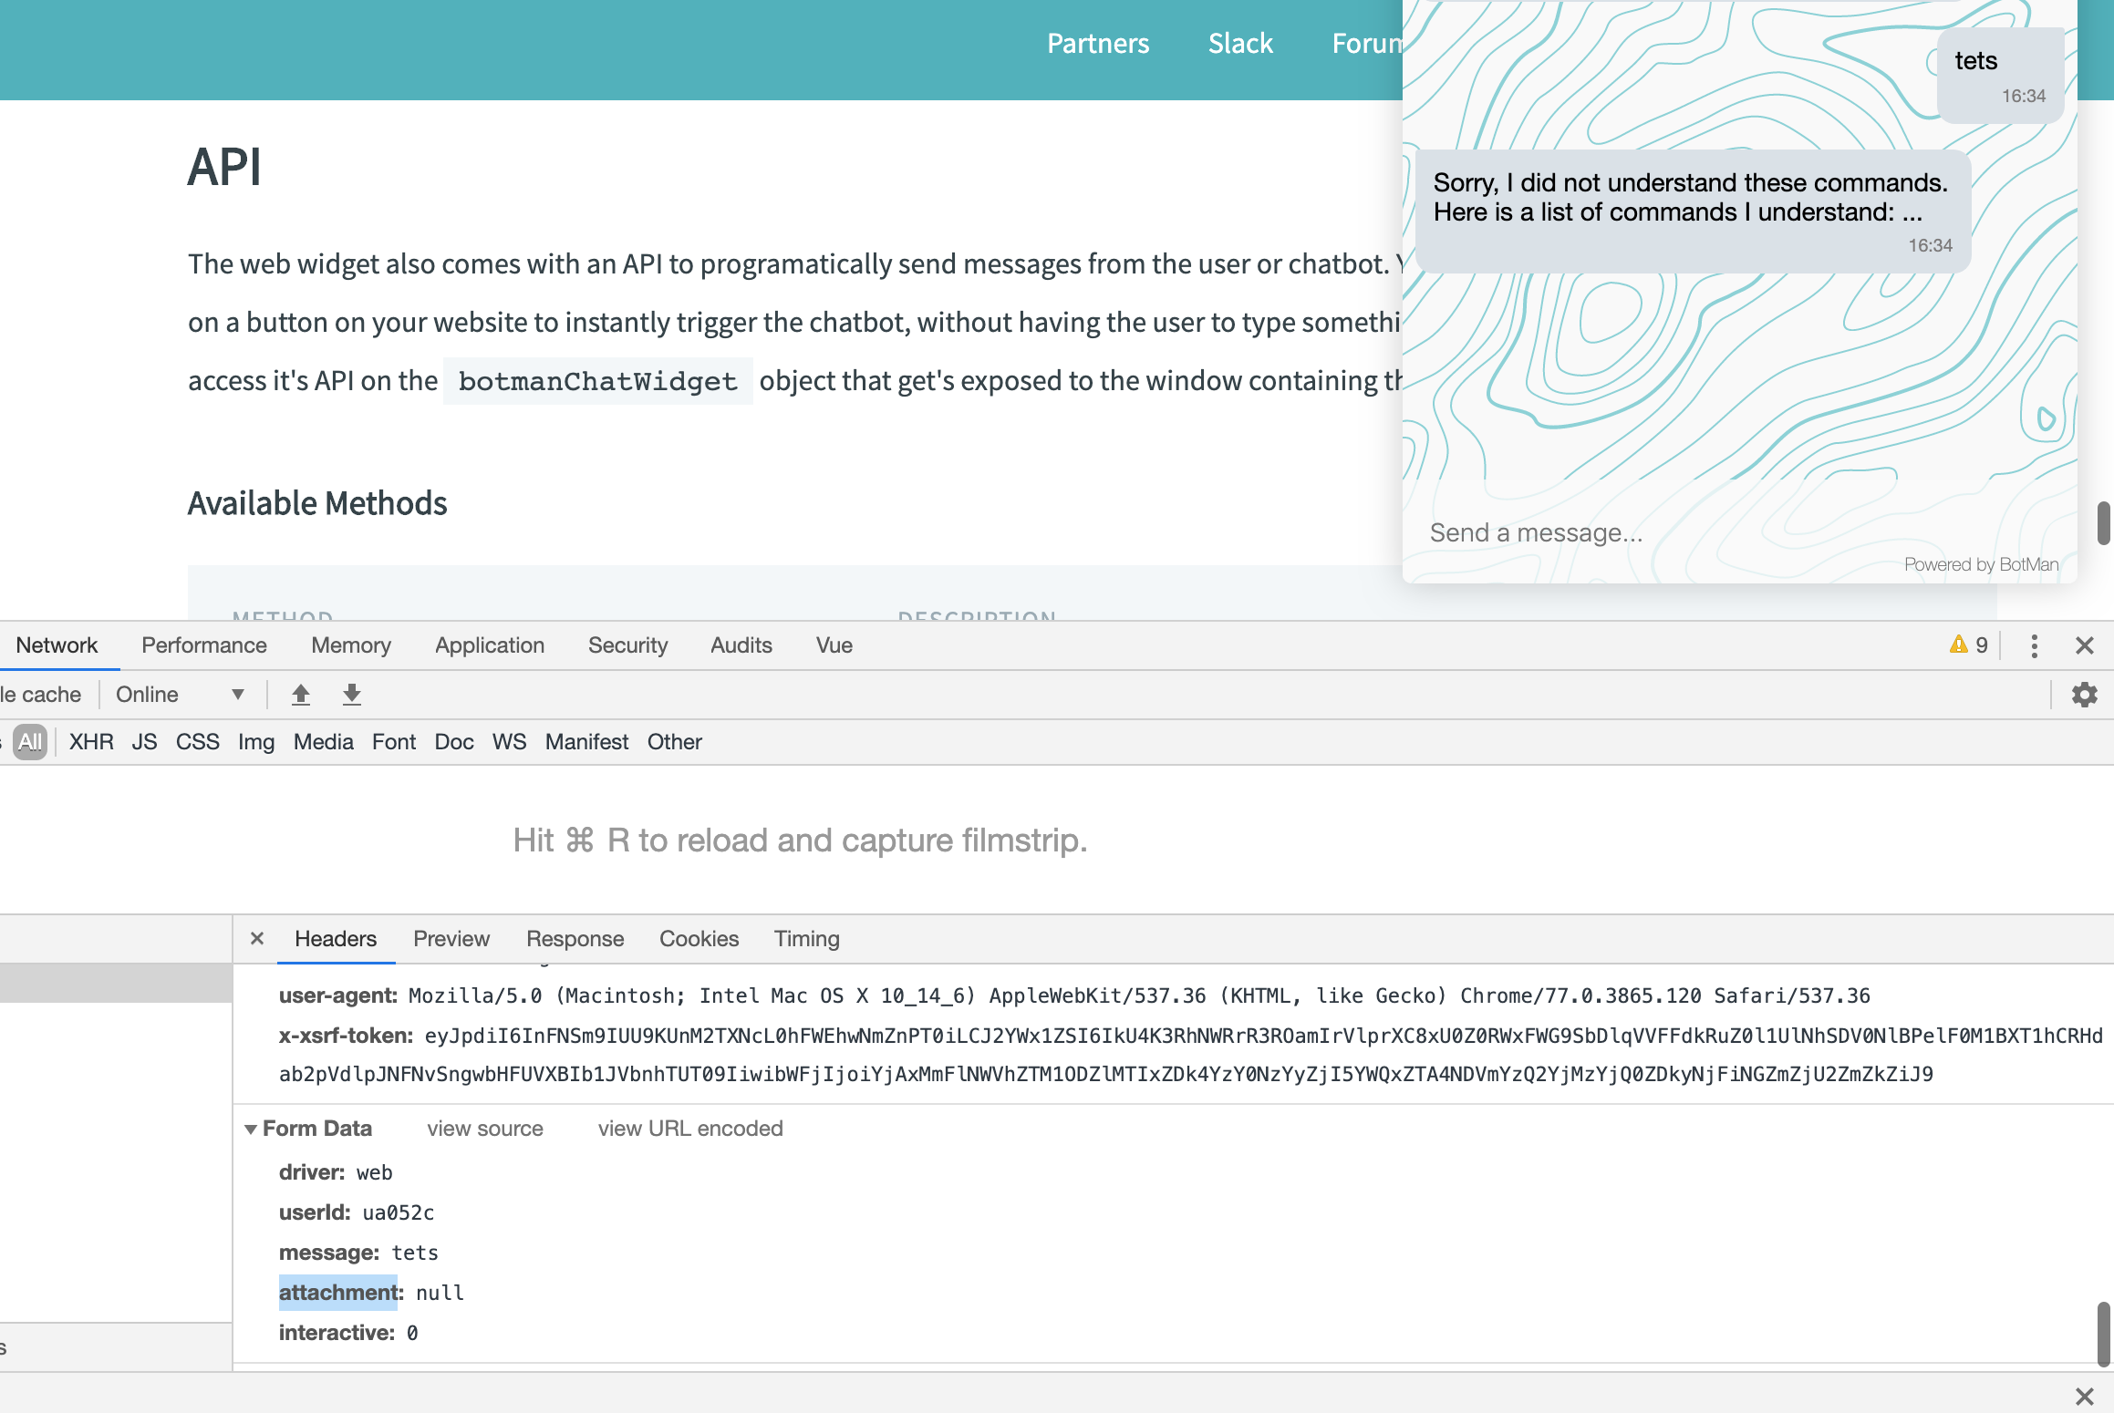Open the Response tab
Screen dimensions: 2114x1413
tap(575, 939)
